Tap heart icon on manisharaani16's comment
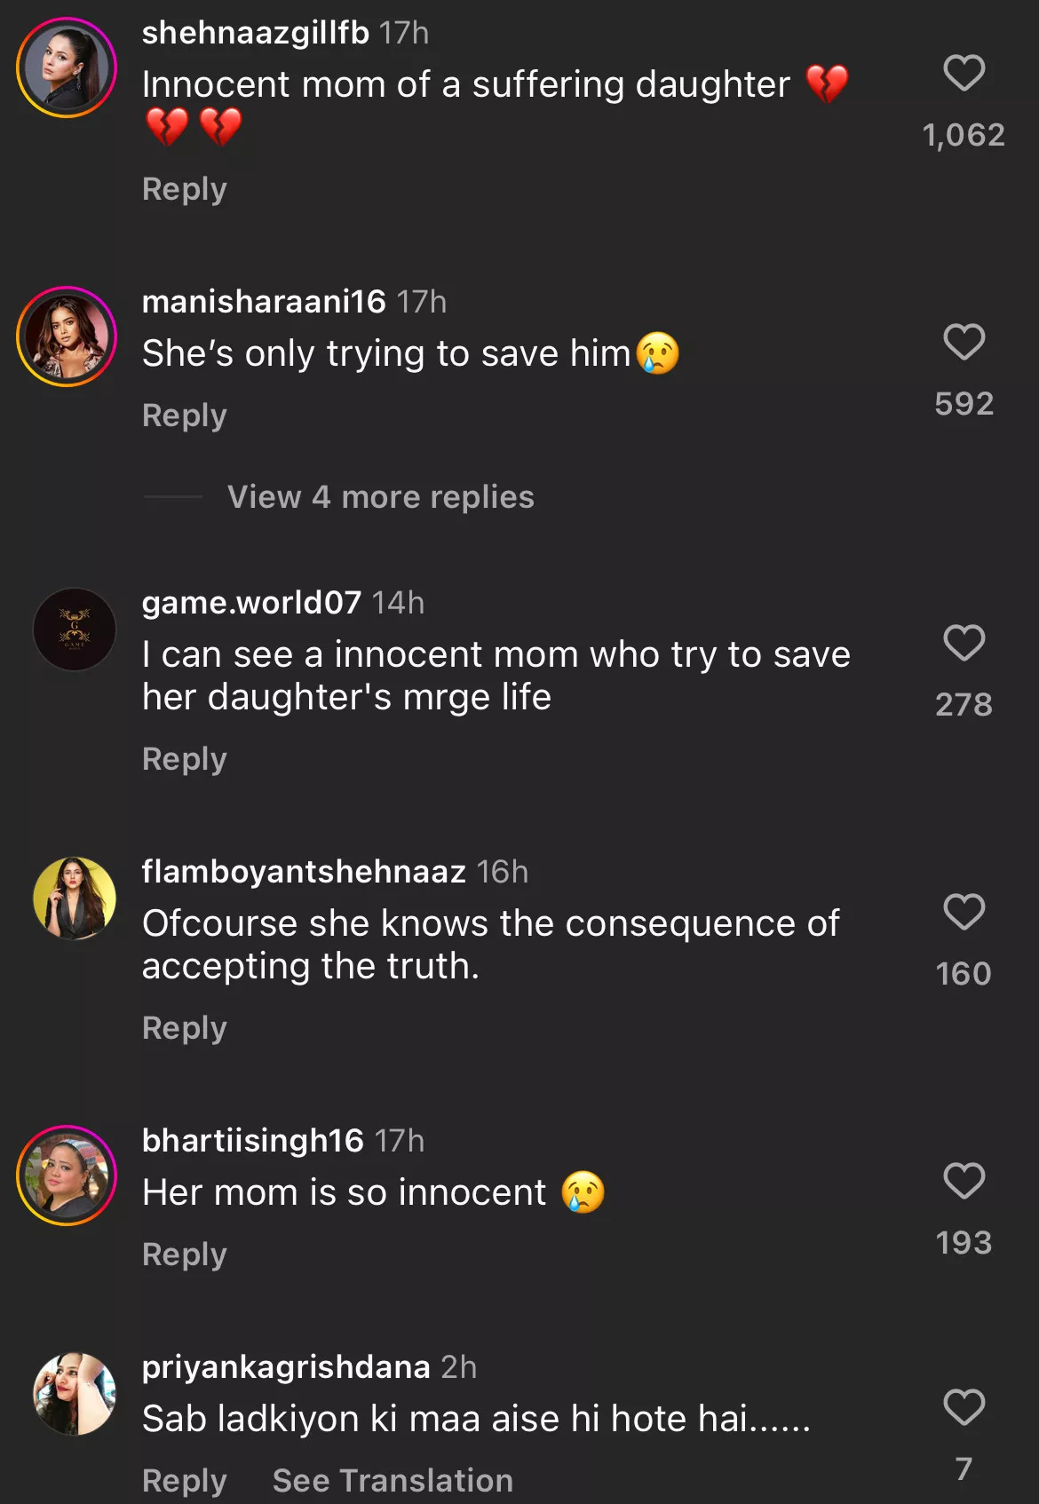This screenshot has height=1504, width=1039. [x=964, y=342]
